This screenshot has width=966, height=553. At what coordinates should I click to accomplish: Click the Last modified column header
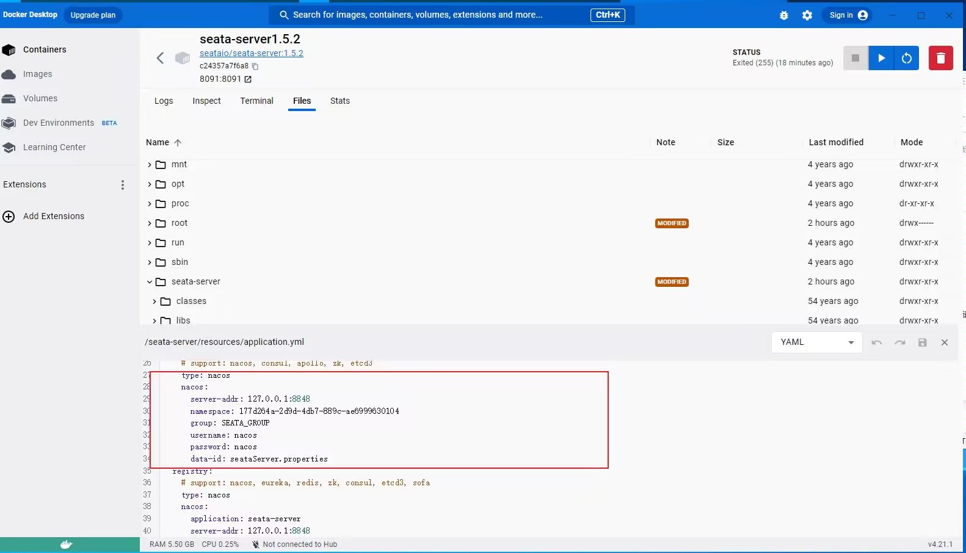[836, 142]
